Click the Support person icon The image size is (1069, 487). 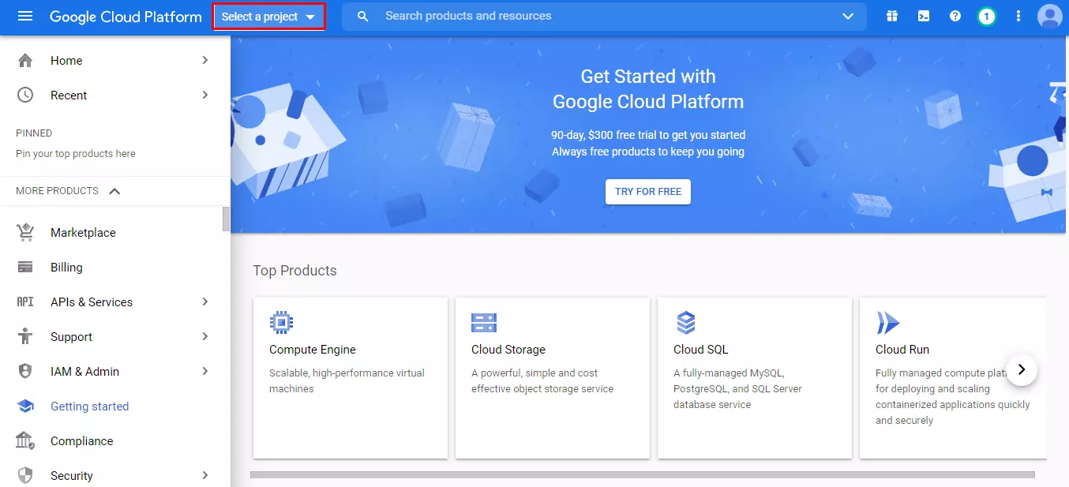point(25,336)
